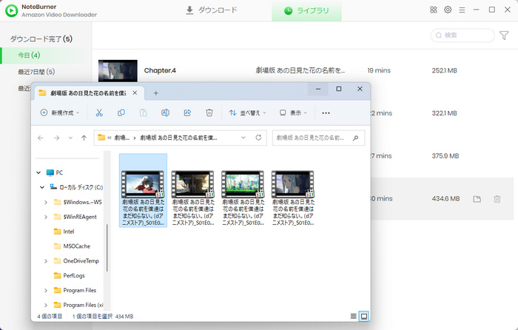Switch Explorer to large thumbnails view
This screenshot has width=518, height=330.
(363, 316)
